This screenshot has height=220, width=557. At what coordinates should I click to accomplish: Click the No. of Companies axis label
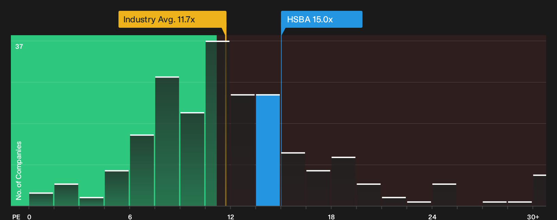[19, 170]
